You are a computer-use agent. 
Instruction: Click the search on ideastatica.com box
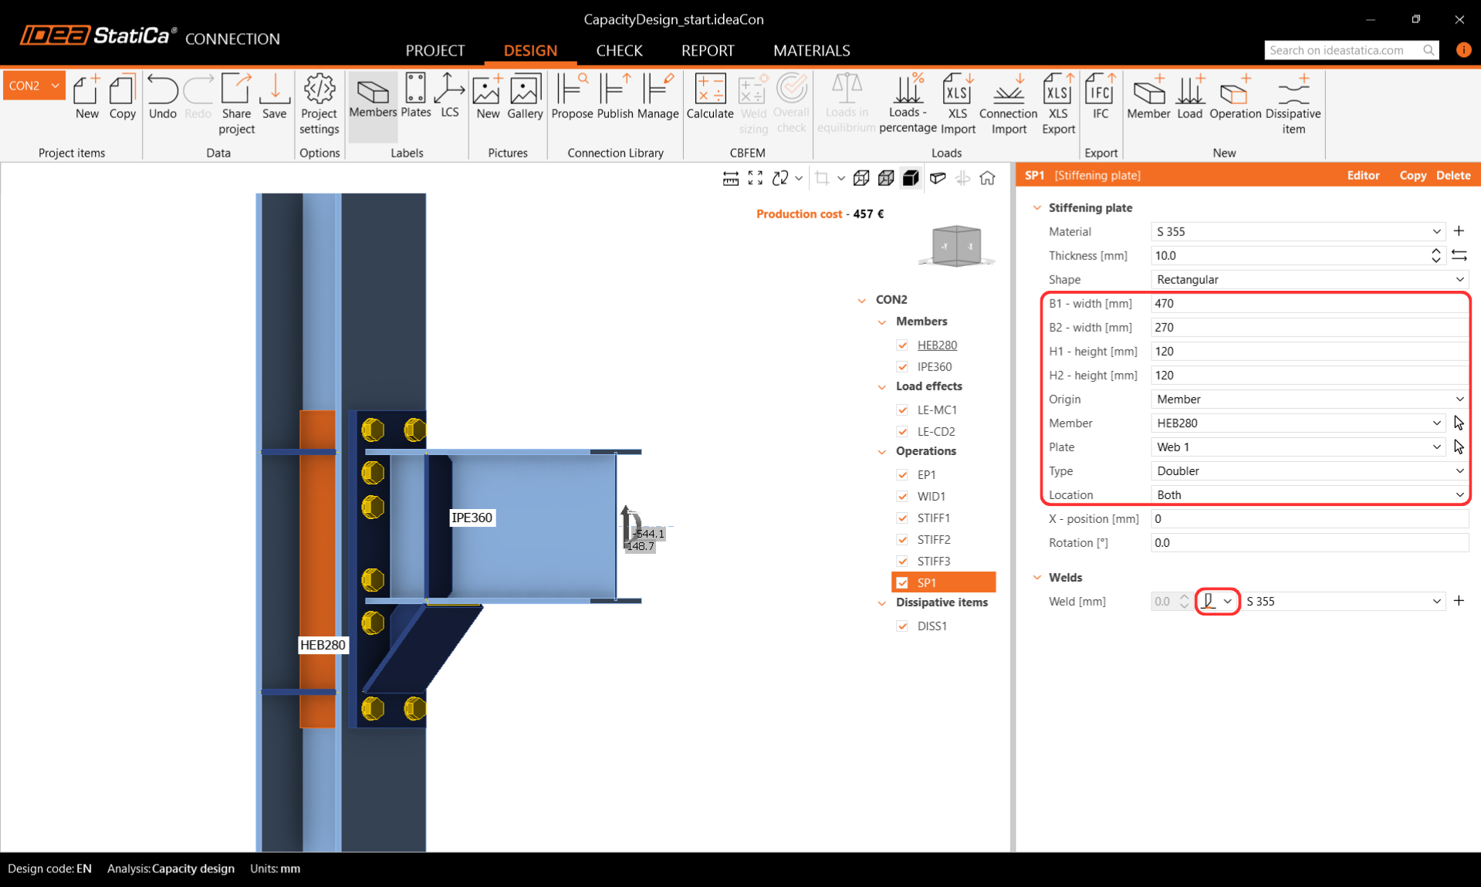coord(1351,50)
